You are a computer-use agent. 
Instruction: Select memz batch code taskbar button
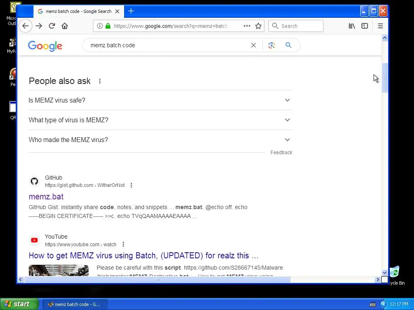click(x=75, y=304)
